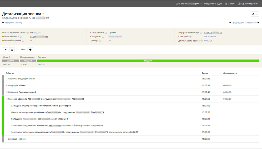262x149 pixels.
Task: Click help icon next to Имя из адресной книги
Action: pyautogui.click(x=28, y=33)
